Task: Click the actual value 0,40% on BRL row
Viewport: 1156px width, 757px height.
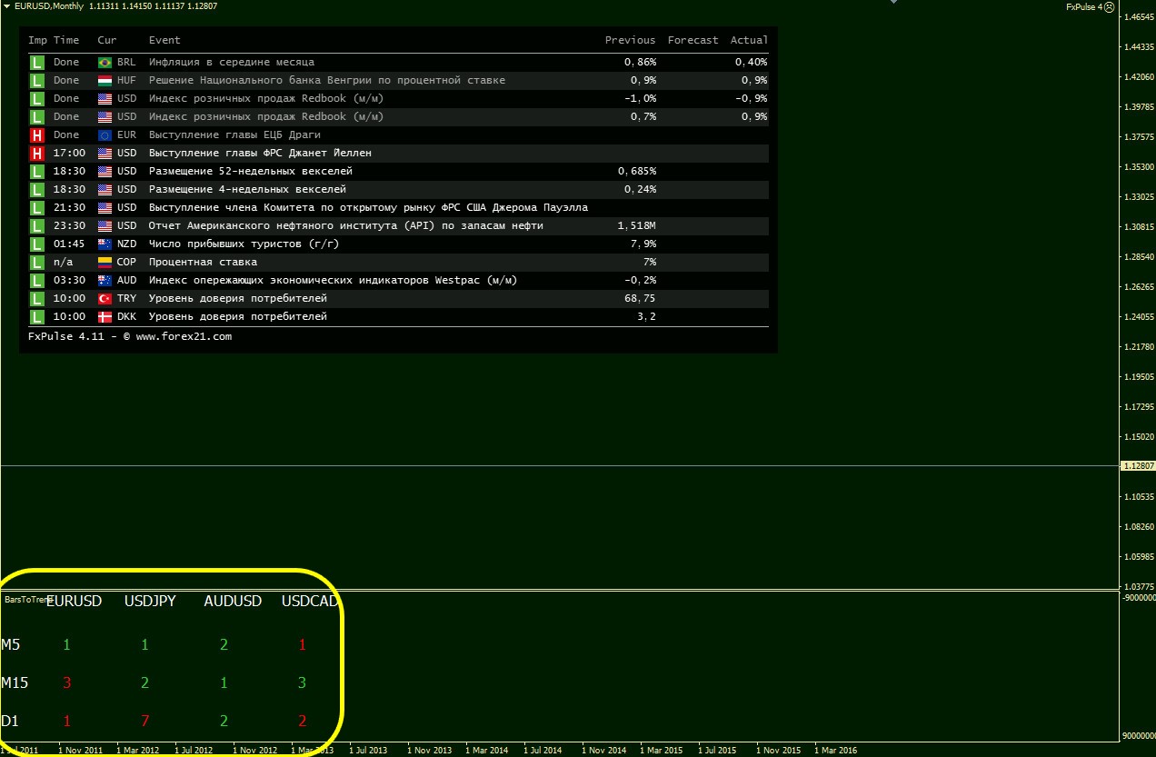Action: pos(752,63)
